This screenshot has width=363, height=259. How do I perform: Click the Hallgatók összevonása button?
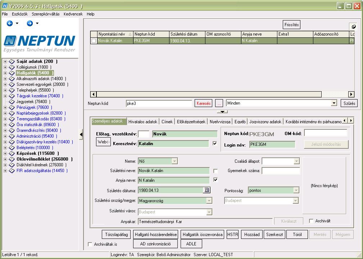click(x=203, y=235)
